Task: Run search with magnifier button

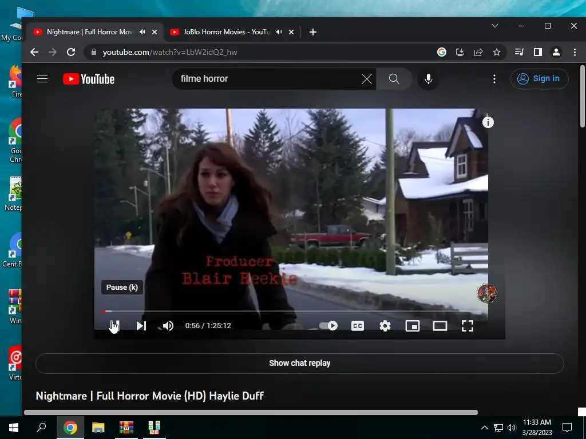Action: point(394,79)
